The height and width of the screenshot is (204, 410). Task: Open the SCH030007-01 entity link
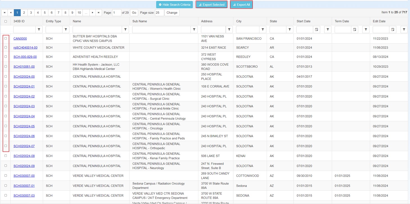[x=24, y=186]
